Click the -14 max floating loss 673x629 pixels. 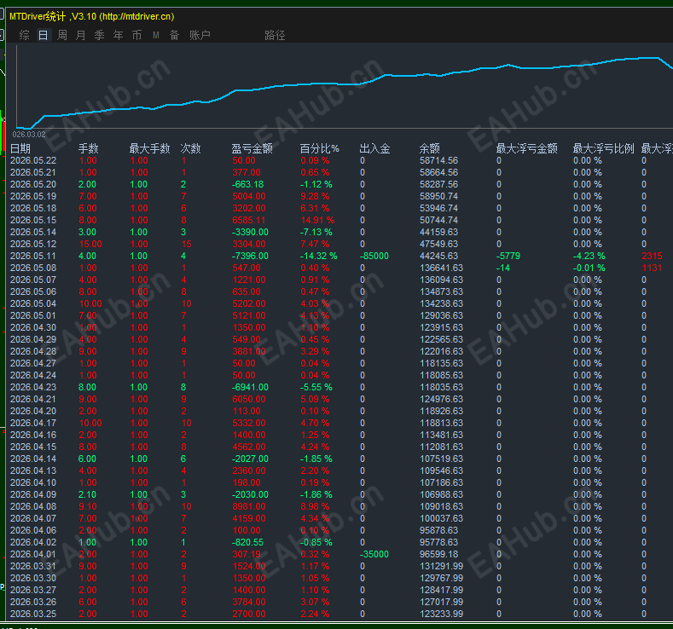[503, 268]
